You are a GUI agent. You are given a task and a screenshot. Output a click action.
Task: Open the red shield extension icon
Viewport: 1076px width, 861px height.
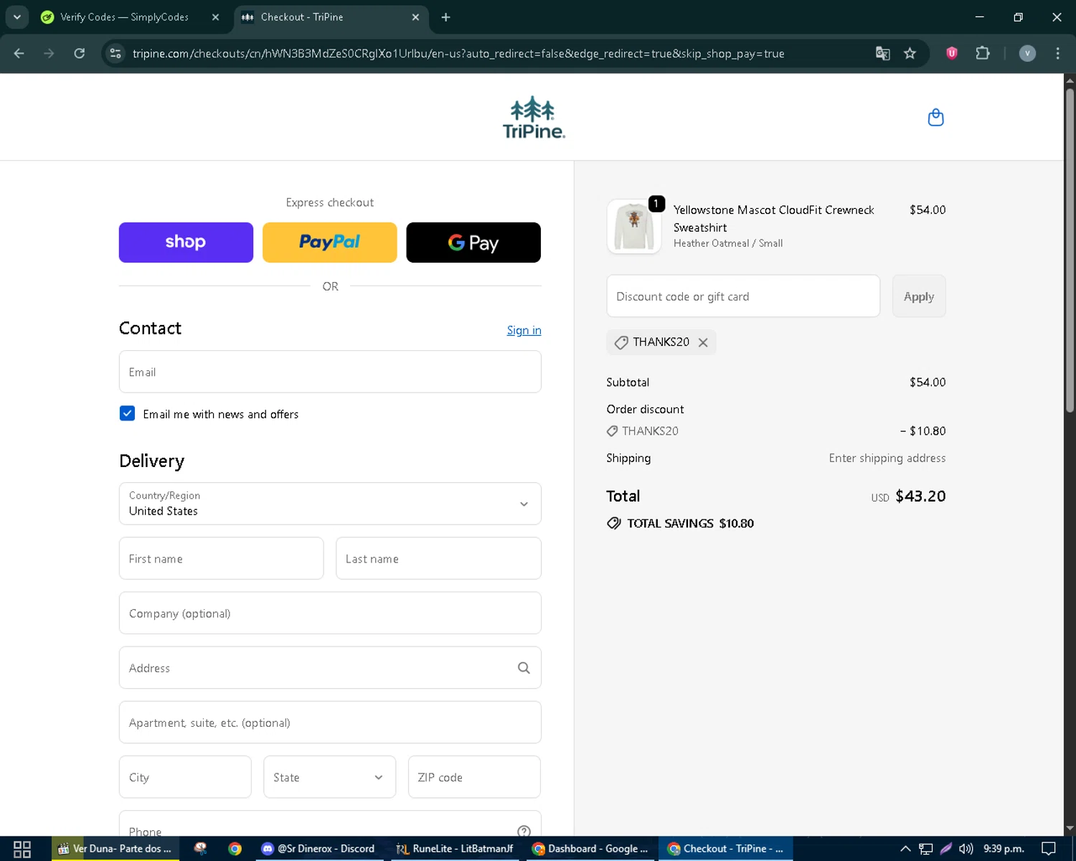[952, 53]
